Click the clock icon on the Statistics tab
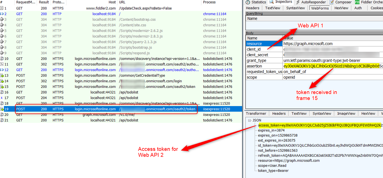The image size is (383, 178). (248, 2)
